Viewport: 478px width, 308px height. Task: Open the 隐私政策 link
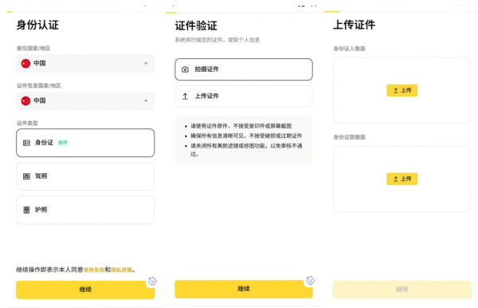(121, 270)
